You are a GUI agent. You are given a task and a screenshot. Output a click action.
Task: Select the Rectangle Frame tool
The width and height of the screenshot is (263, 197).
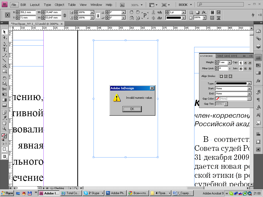(x=4, y=66)
